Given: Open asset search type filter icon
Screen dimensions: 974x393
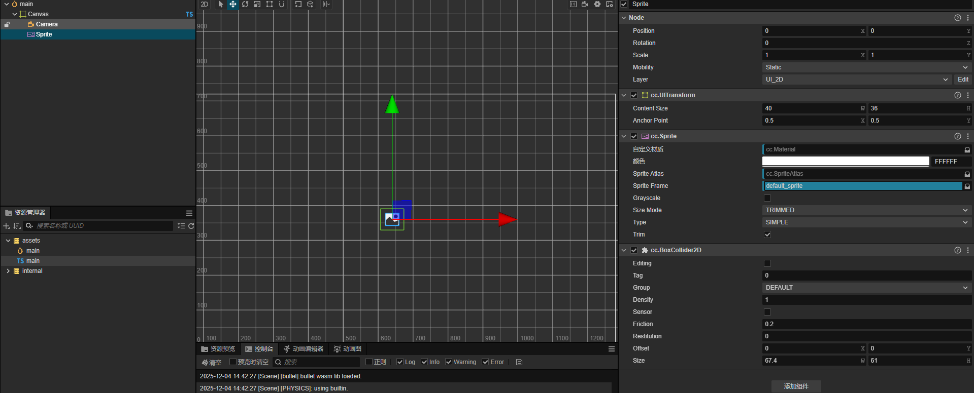Looking at the screenshot, I should [29, 226].
